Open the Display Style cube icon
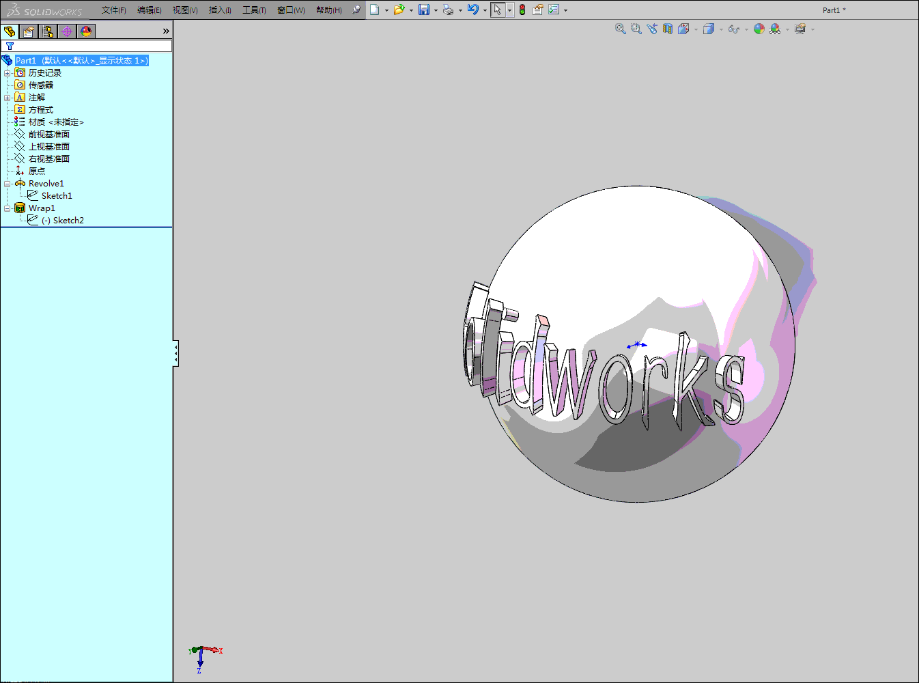Image resolution: width=919 pixels, height=683 pixels. [709, 29]
